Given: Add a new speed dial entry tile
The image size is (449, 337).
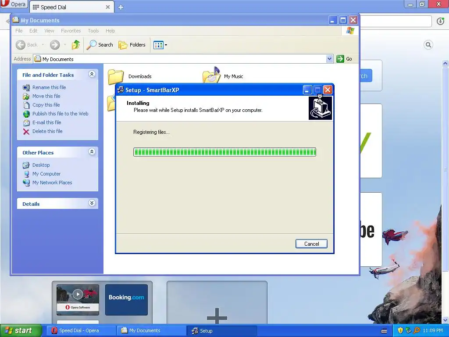Looking at the screenshot, I should pyautogui.click(x=217, y=303).
